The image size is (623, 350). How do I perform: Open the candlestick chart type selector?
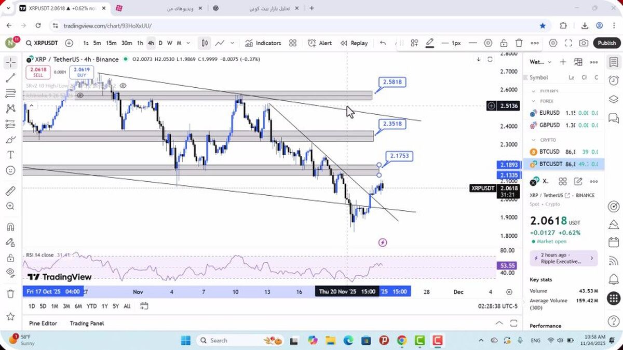coord(205,43)
